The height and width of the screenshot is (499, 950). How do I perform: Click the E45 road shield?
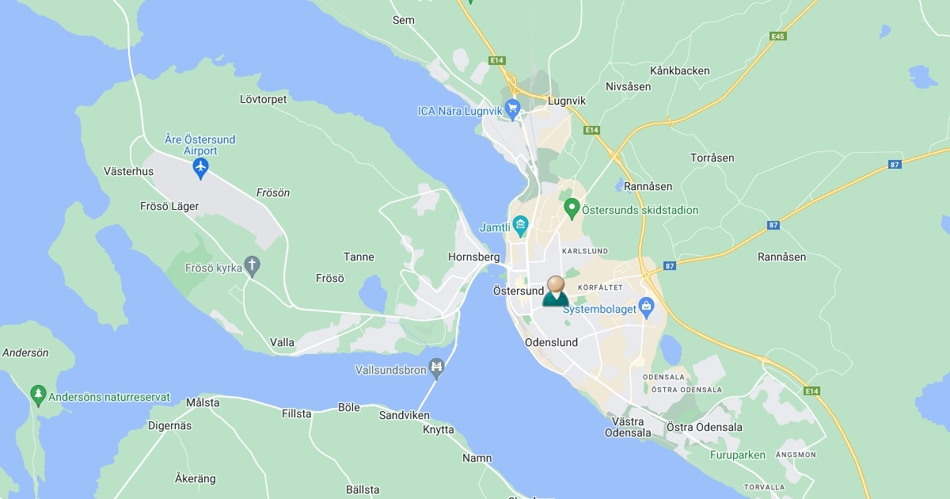click(x=778, y=36)
